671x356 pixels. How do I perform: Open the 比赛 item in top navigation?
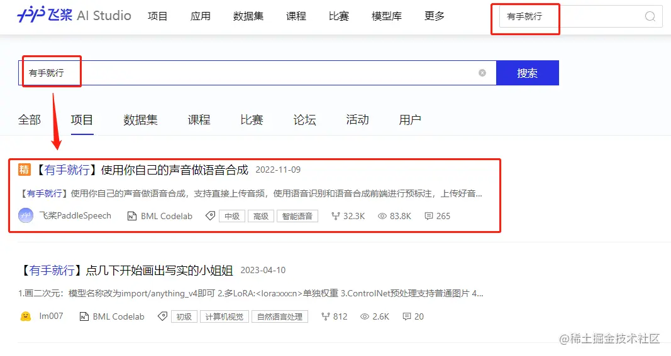339,16
